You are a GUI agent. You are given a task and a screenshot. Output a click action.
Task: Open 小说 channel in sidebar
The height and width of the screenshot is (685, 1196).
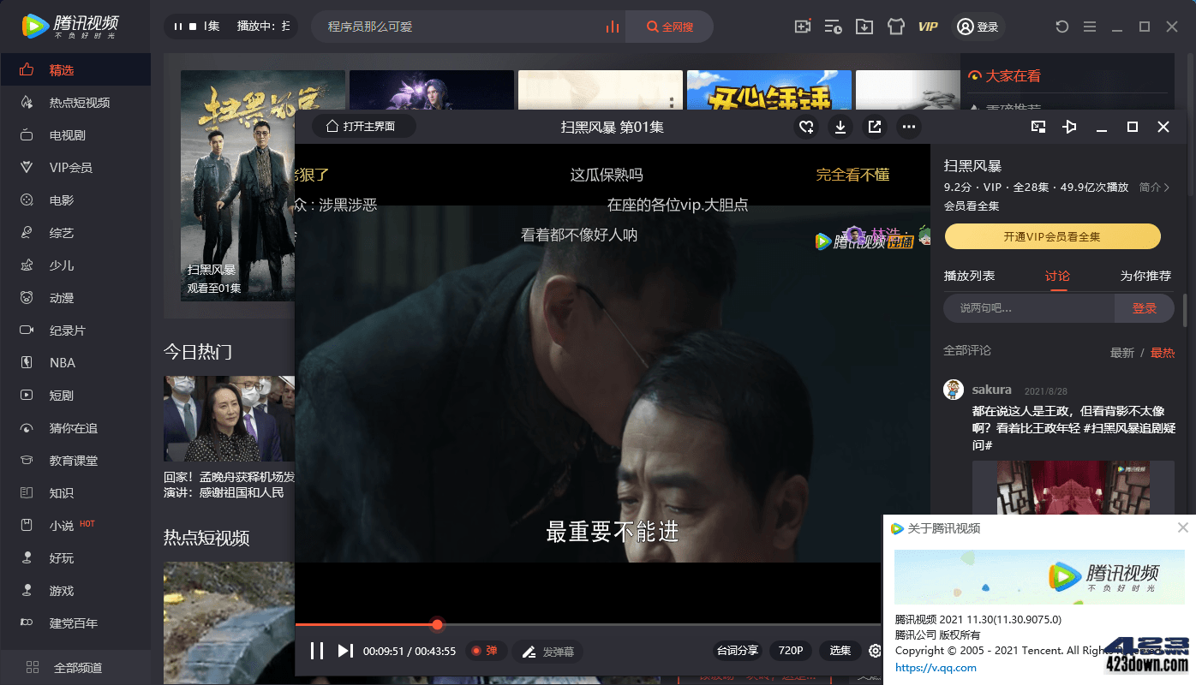[75, 526]
